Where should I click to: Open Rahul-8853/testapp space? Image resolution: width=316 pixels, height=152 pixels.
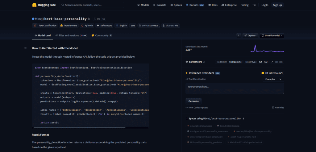(228, 126)
